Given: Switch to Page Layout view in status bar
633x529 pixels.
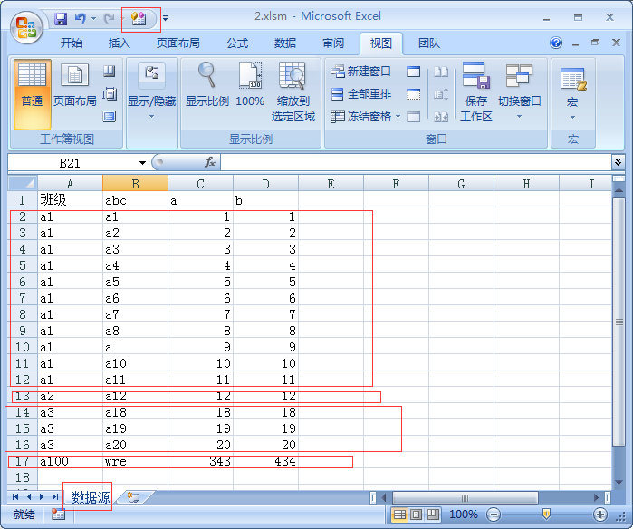Looking at the screenshot, I should point(417,515).
